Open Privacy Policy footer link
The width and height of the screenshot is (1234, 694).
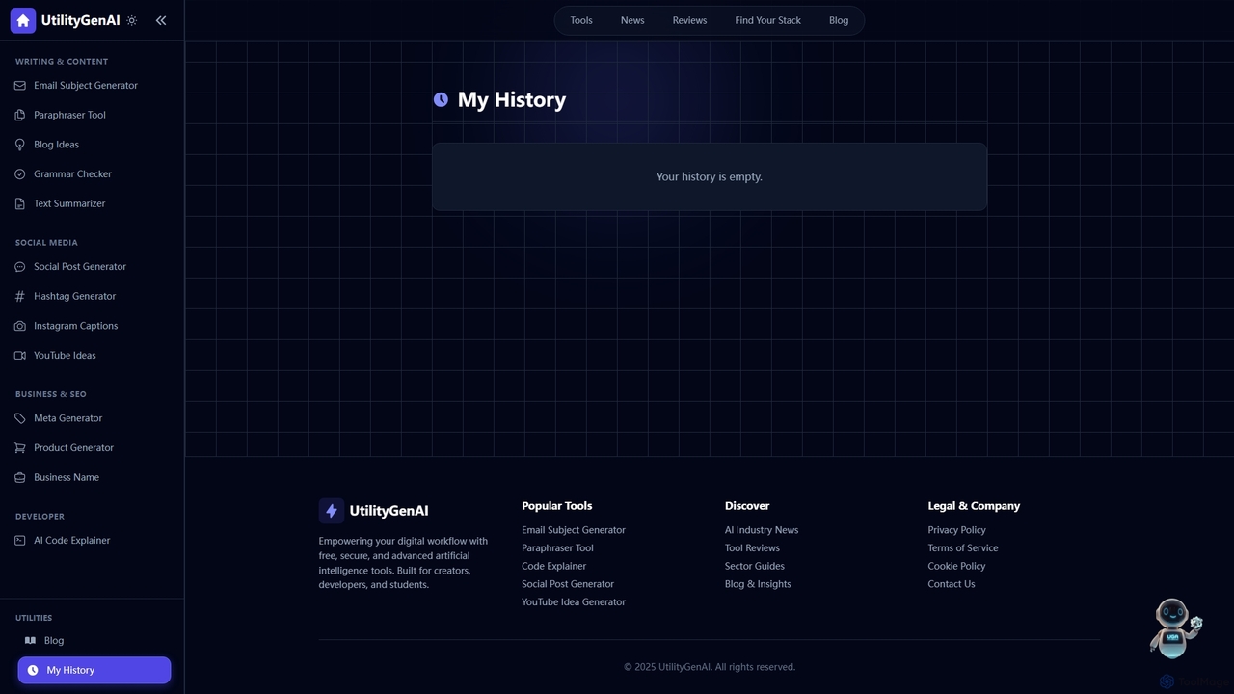coord(956,530)
